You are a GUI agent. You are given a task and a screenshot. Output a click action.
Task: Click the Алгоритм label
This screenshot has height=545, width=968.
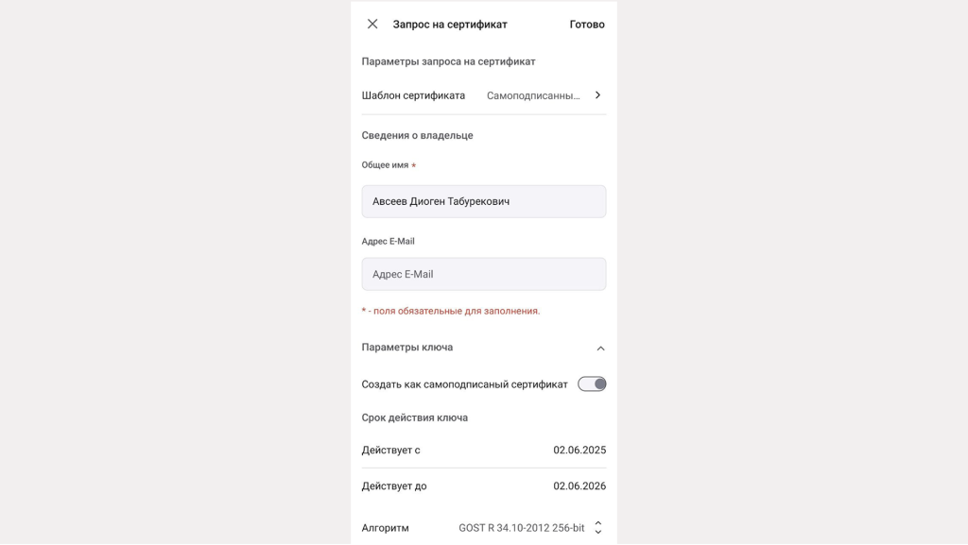coord(386,528)
